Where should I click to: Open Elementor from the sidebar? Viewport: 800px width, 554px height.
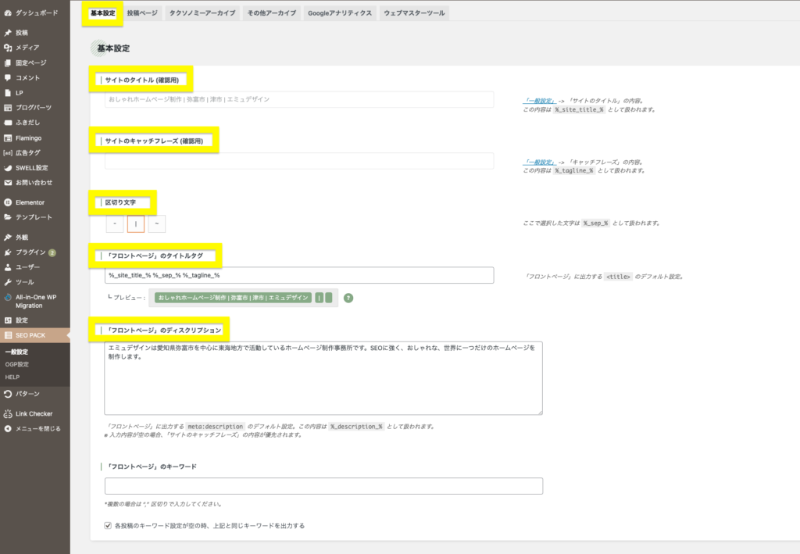[x=30, y=202]
